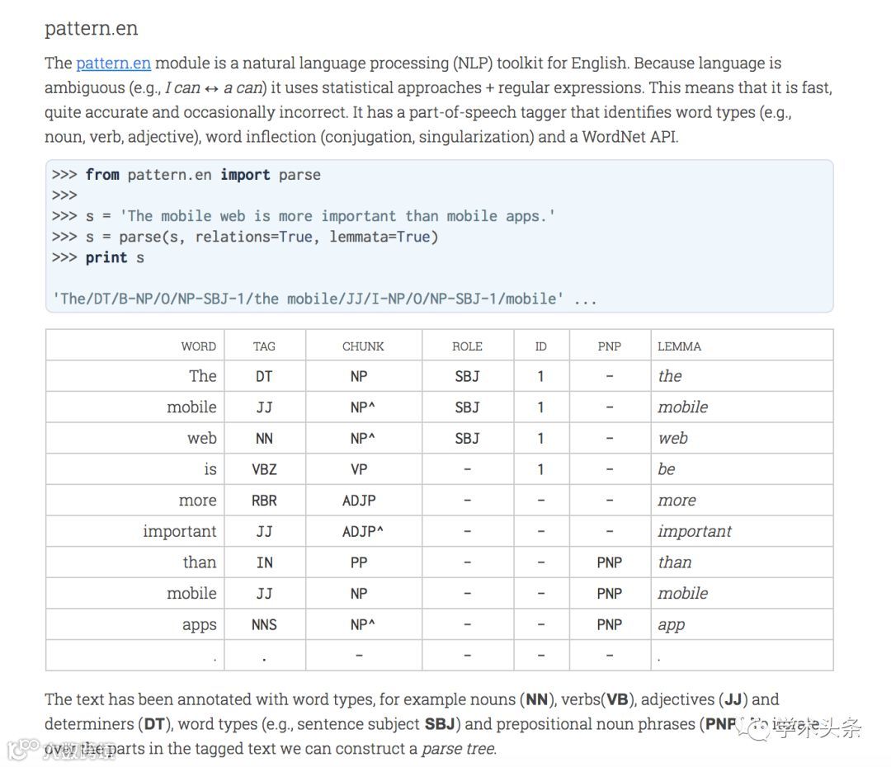Select the ROLE column header
The height and width of the screenshot is (767, 891).
pyautogui.click(x=467, y=346)
